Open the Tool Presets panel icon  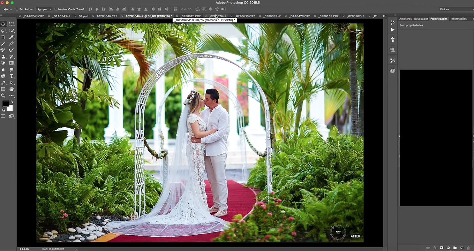click(x=392, y=60)
